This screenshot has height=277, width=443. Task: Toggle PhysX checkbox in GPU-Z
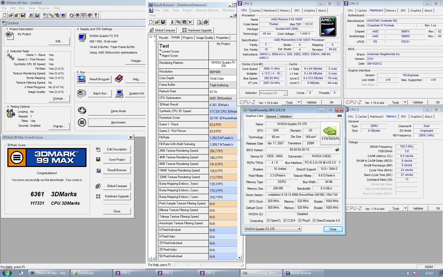(x=300, y=221)
